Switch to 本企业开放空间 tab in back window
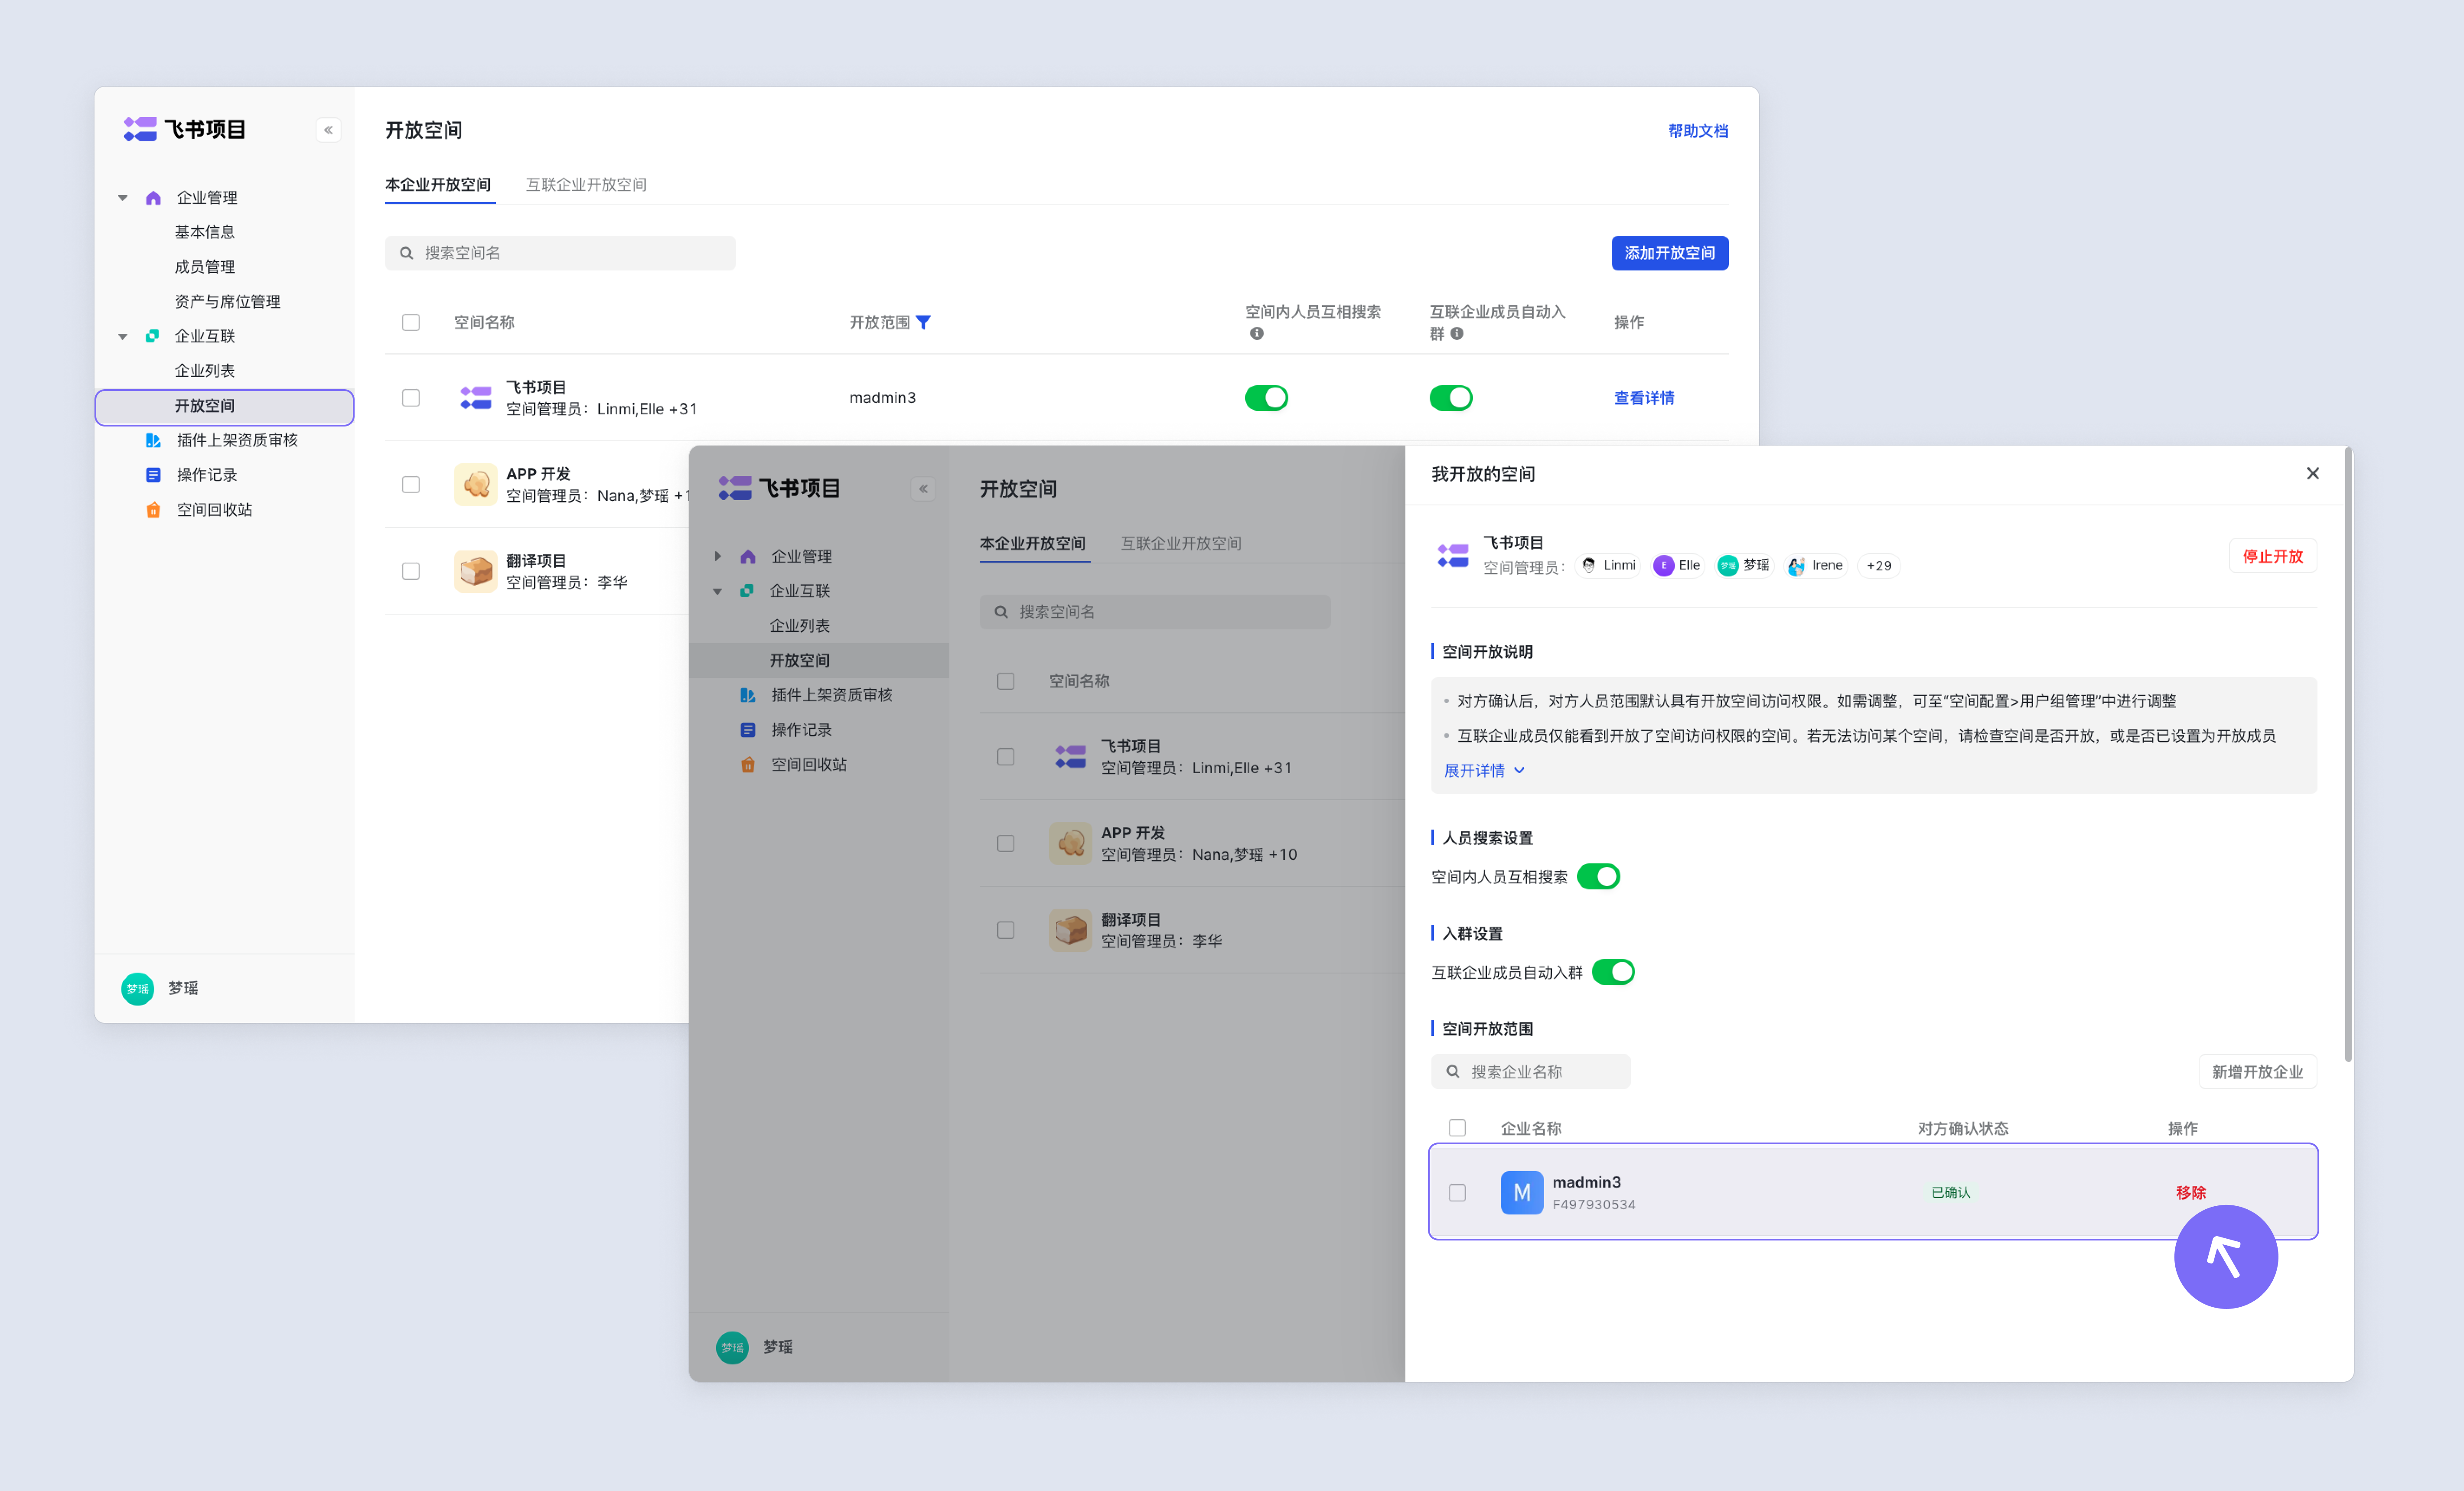 coord(438,185)
